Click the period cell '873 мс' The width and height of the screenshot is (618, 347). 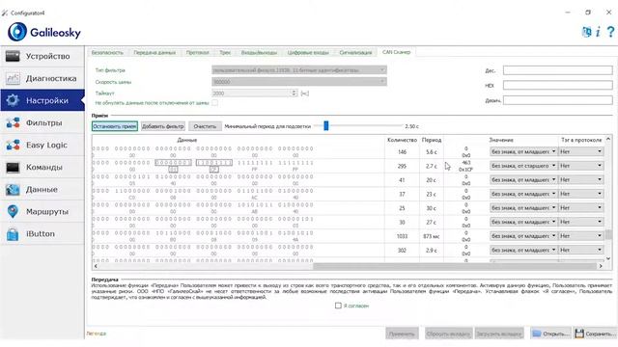coord(432,236)
